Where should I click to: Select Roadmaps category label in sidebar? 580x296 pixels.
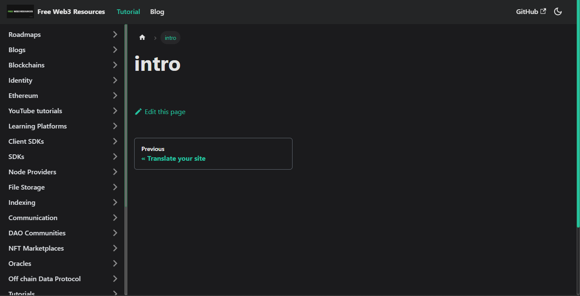(x=25, y=34)
